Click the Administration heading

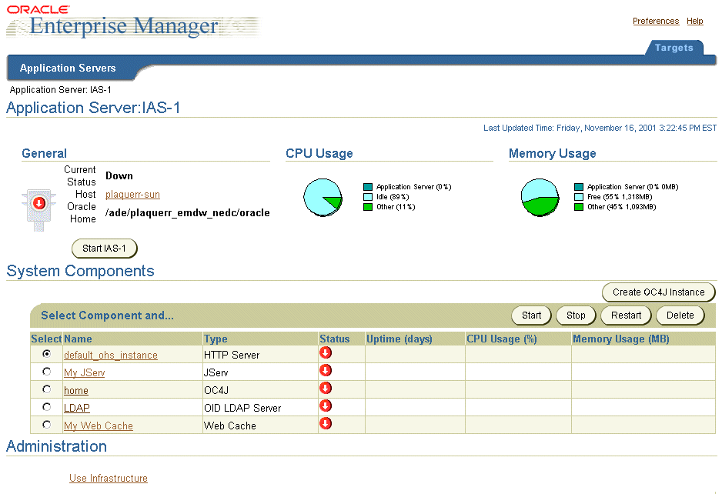(x=57, y=446)
